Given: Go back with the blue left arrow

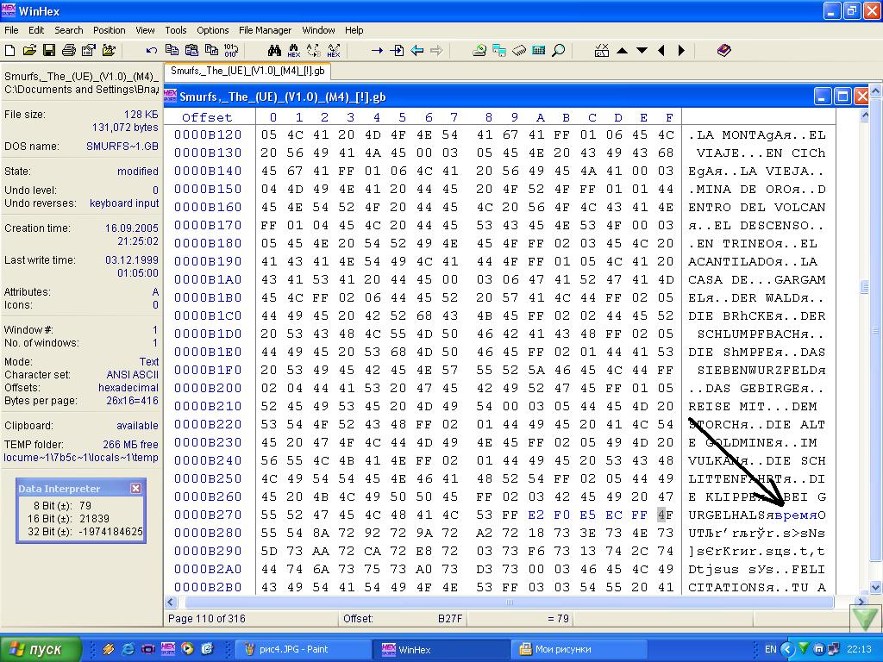Looking at the screenshot, I should pyautogui.click(x=416, y=51).
